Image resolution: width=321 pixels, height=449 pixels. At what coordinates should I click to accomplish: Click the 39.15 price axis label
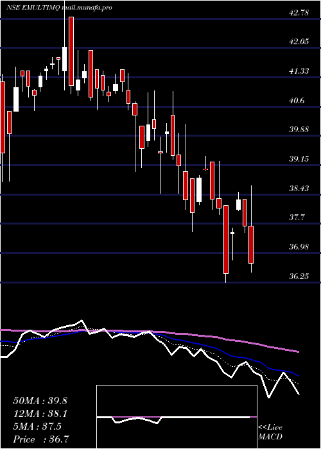299,159
